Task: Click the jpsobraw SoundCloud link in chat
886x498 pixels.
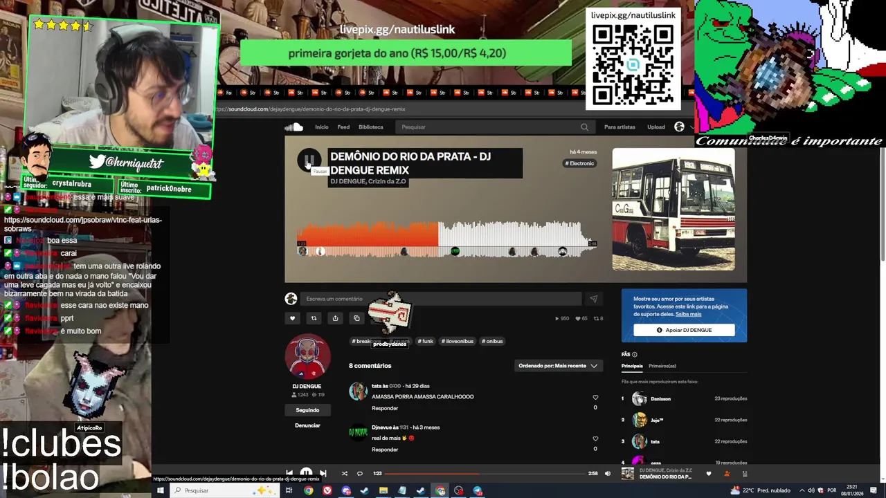Action: coord(82,224)
